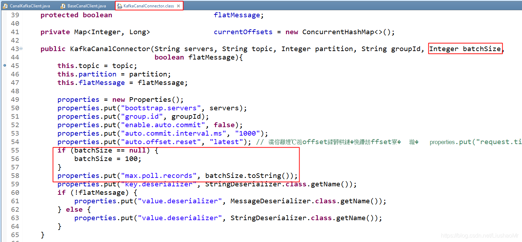The width and height of the screenshot is (522, 242).
Task: Click line number 41 in the gutter
Action: coord(15,32)
